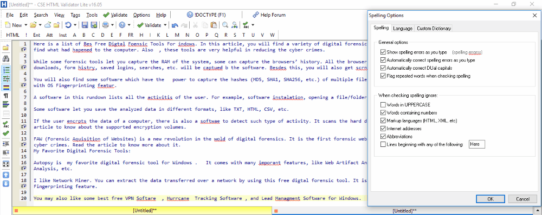
Task: Click the Find and Replace icon
Action: 235,25
